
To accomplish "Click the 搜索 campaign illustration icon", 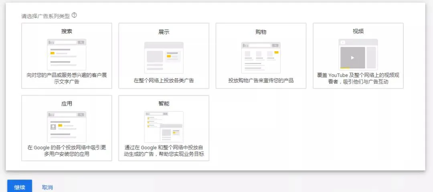I will coord(67,54).
